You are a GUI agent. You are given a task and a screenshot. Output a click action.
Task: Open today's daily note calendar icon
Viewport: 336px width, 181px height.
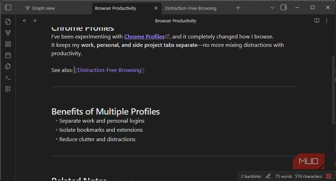(8, 55)
